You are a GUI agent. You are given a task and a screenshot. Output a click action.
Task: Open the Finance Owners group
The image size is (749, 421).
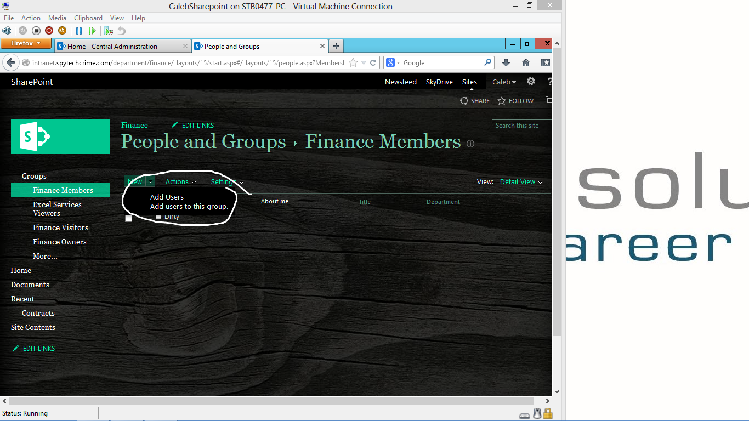tap(60, 242)
